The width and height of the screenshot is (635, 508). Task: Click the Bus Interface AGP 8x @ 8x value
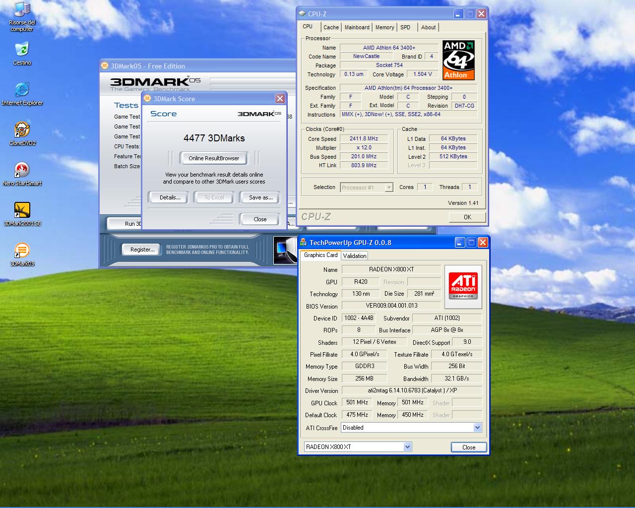click(446, 329)
